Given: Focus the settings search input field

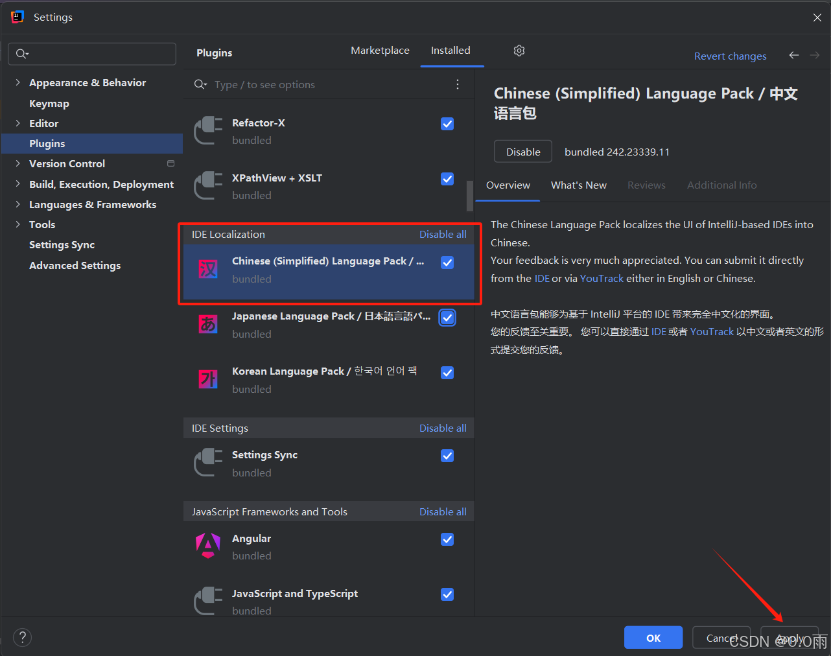Looking at the screenshot, I should point(92,54).
